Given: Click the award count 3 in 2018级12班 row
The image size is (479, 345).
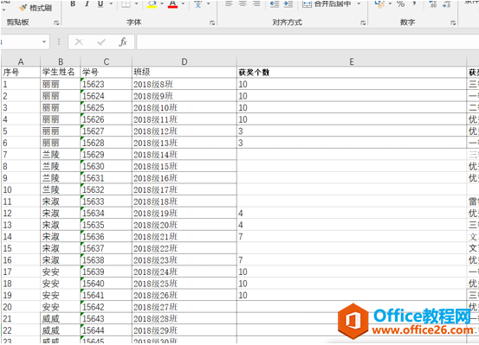Looking at the screenshot, I should pos(352,131).
